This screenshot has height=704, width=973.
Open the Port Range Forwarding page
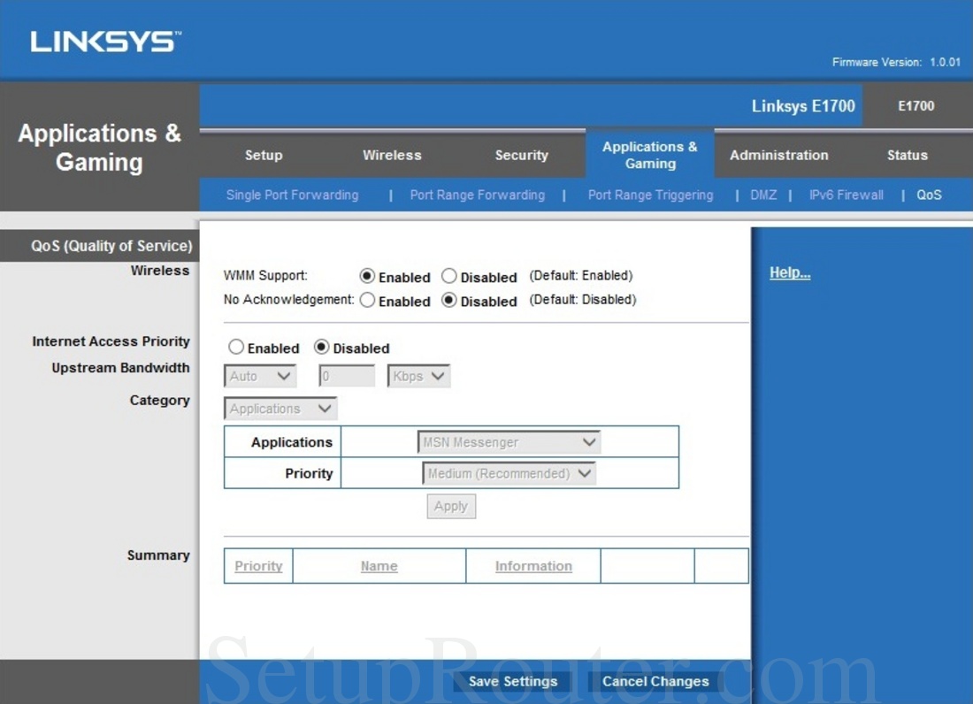tap(478, 195)
